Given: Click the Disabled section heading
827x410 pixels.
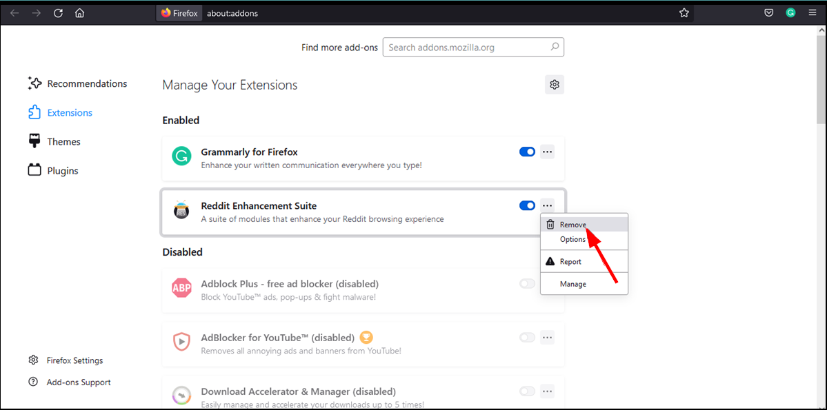Looking at the screenshot, I should click(x=183, y=252).
